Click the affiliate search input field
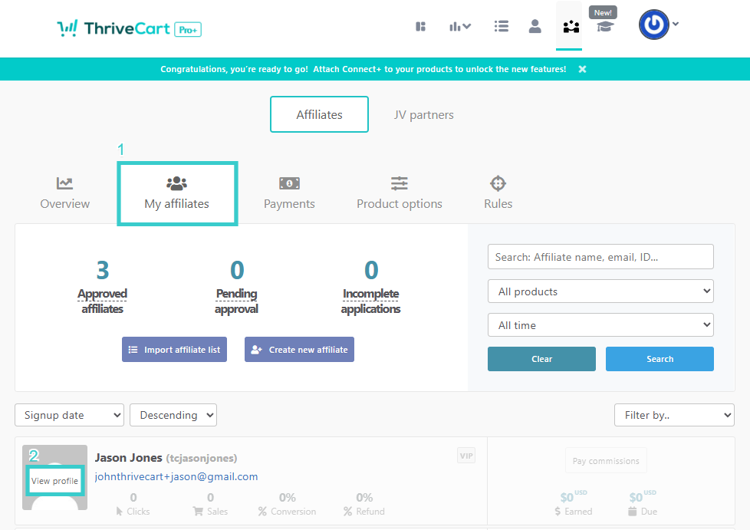 [600, 257]
